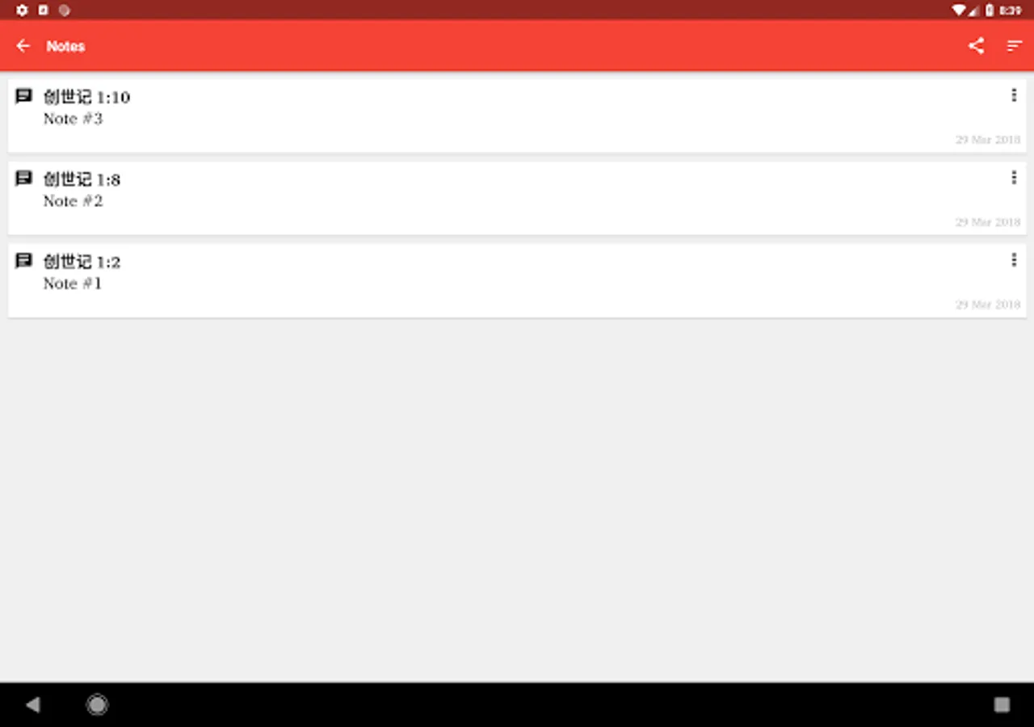This screenshot has width=1034, height=727.
Task: Open overflow menu for Note #2
Action: tap(1014, 178)
